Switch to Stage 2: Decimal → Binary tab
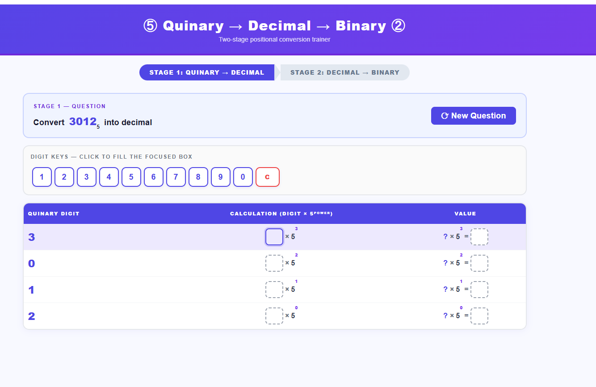The image size is (596, 387). coord(344,72)
